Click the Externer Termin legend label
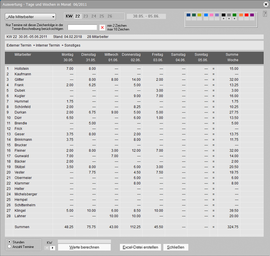 (19, 45)
